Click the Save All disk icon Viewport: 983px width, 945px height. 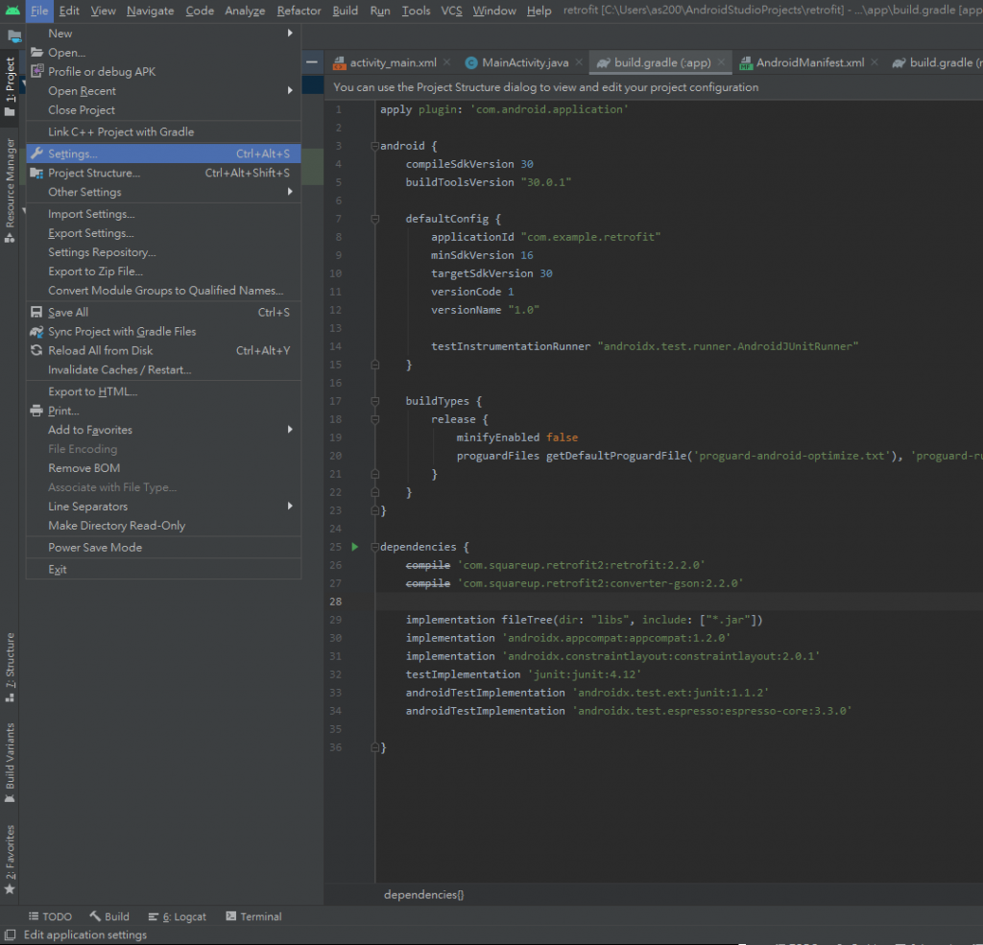pos(37,312)
